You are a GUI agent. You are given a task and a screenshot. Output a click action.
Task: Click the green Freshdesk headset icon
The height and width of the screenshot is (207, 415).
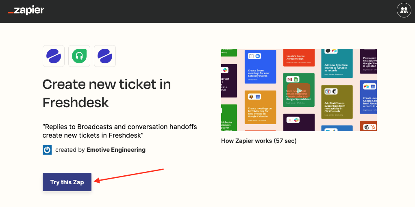[x=79, y=56]
